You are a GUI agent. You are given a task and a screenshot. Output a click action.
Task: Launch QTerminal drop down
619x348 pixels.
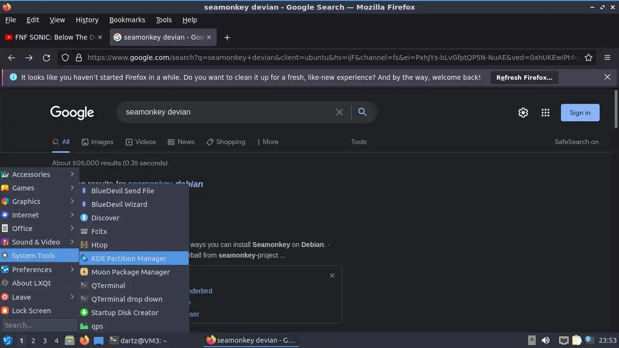coord(134,299)
